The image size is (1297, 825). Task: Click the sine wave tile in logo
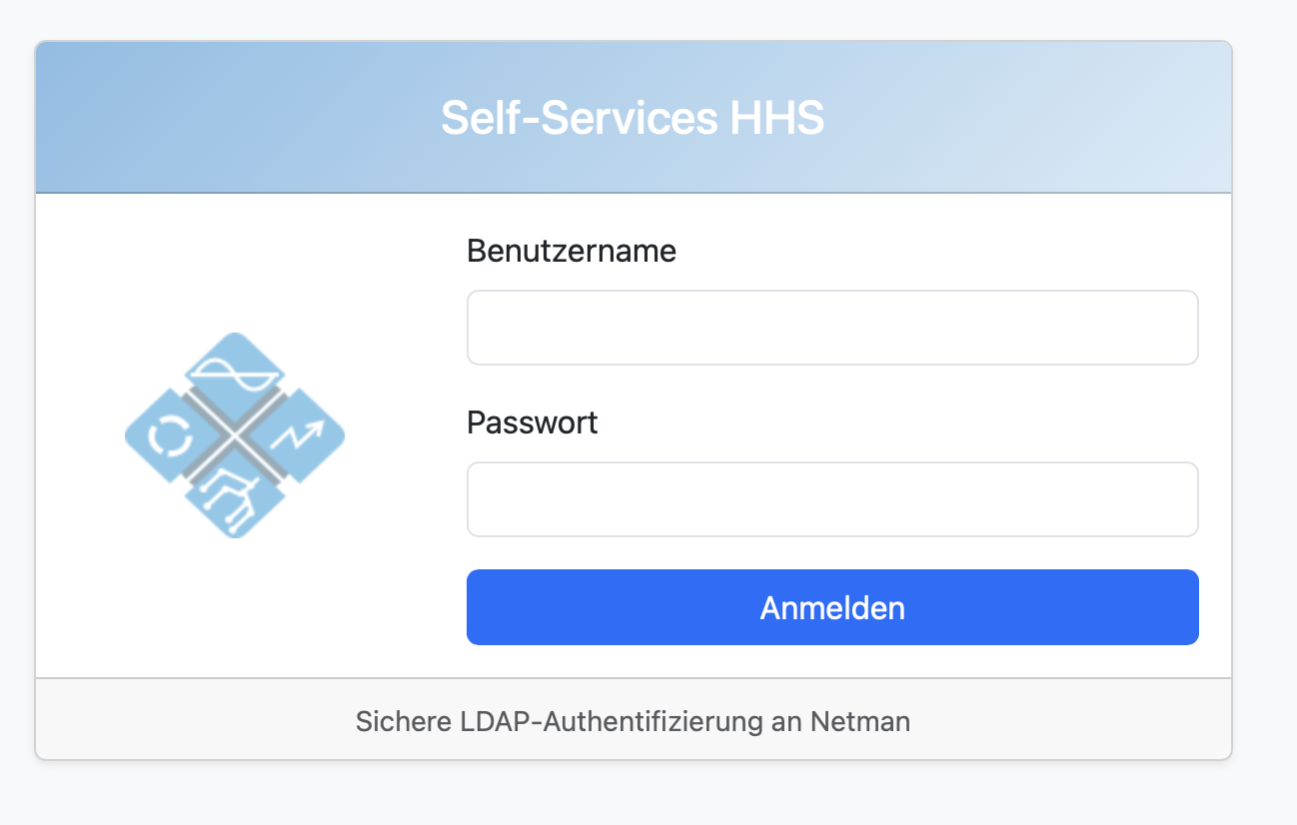[x=236, y=372]
